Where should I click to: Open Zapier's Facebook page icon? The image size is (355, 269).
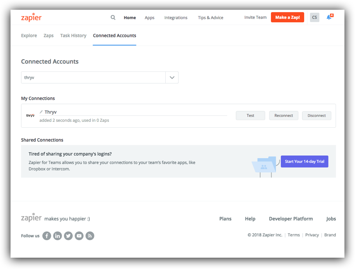(x=47, y=236)
